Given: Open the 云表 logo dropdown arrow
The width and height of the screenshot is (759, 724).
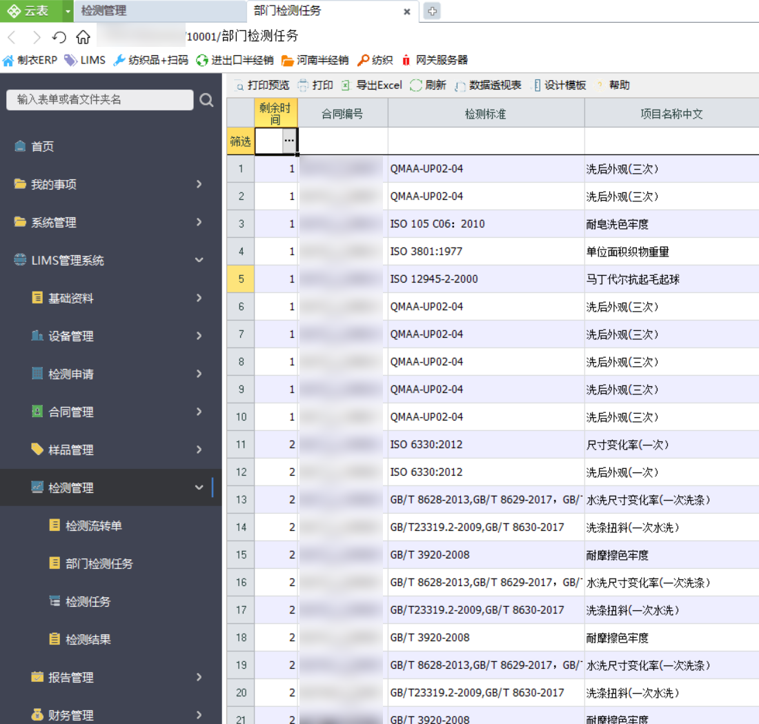Looking at the screenshot, I should (x=68, y=11).
